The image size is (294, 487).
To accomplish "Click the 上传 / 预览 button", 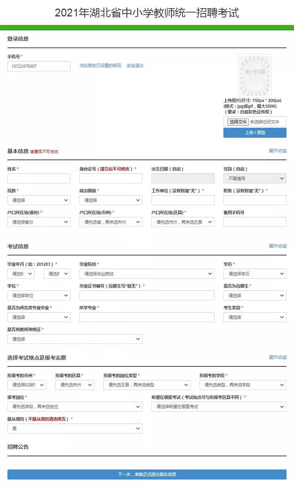I will coord(255,133).
